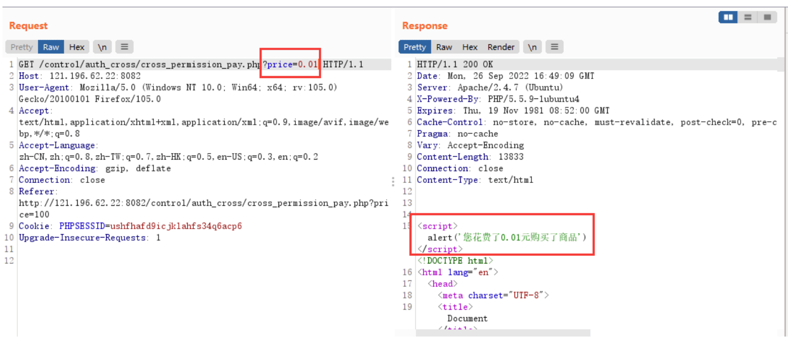Image resolution: width=788 pixels, height=341 pixels.
Task: Toggle \n non-printable characters in Response
Action: 532,47
